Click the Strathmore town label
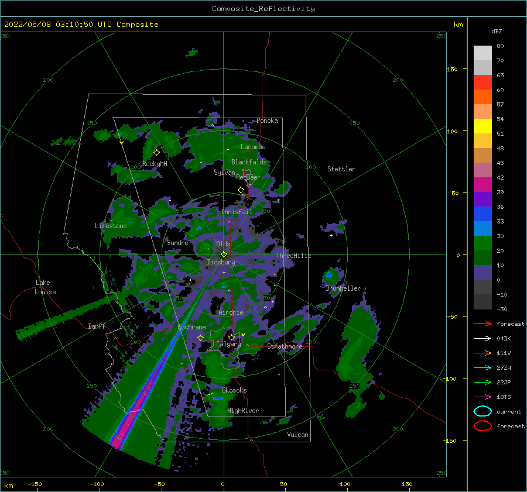The height and width of the screenshot is (492, 527). point(285,346)
